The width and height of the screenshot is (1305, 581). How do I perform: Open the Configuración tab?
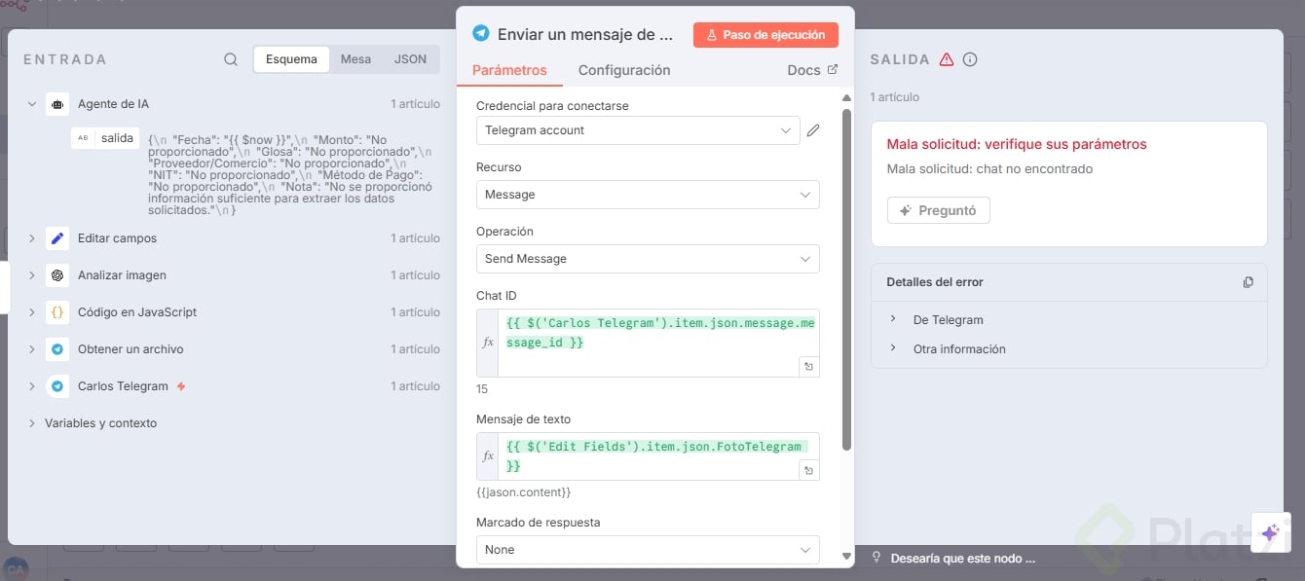click(x=624, y=70)
